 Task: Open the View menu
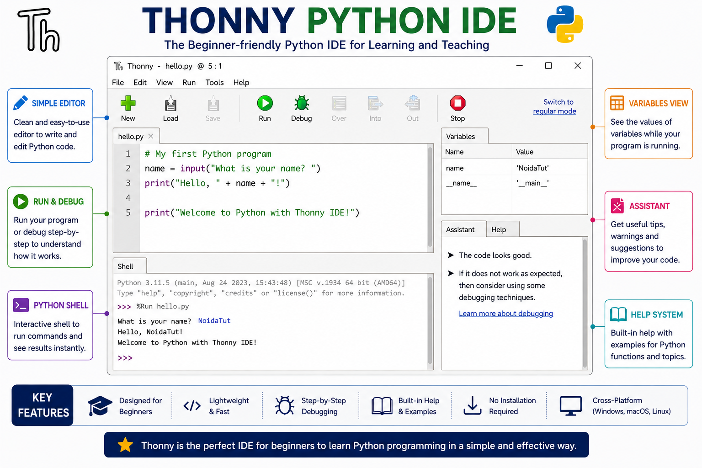click(165, 82)
